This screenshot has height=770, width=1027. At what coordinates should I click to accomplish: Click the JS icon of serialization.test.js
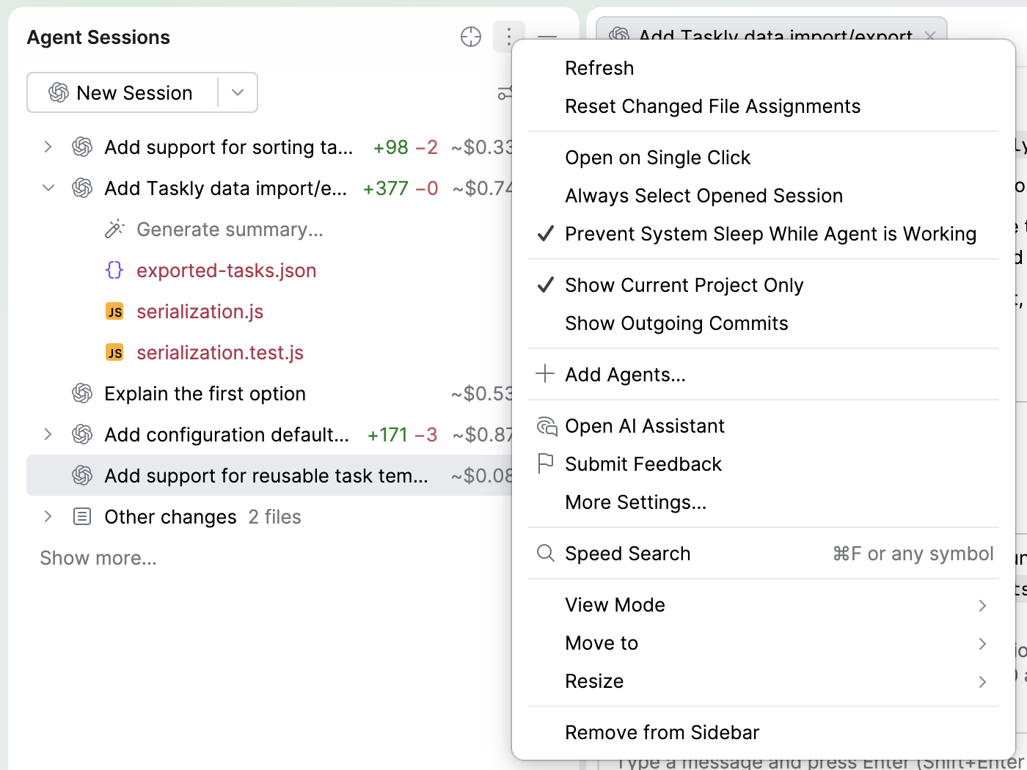[x=114, y=353]
